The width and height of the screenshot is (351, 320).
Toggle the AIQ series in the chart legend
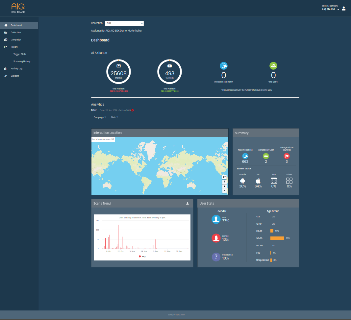(142, 256)
